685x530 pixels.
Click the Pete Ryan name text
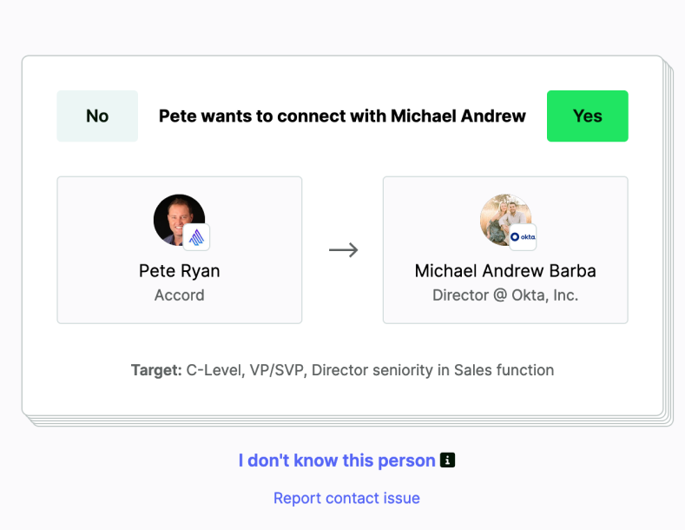coord(180,271)
